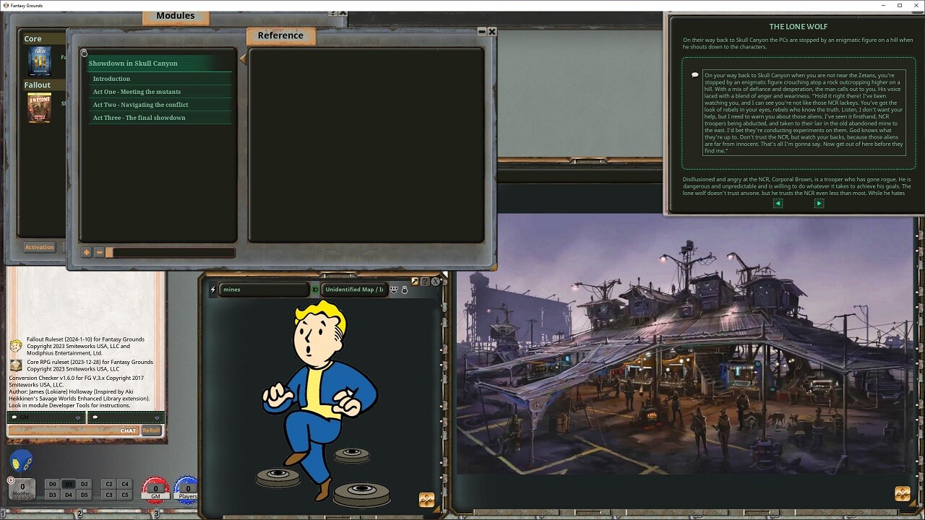
Task: Collapse the Reference index with the orange arrow
Action: [x=243, y=58]
